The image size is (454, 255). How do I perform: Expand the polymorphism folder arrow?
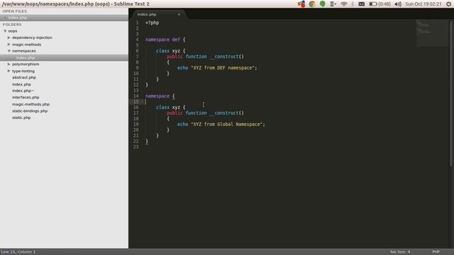pyautogui.click(x=9, y=64)
